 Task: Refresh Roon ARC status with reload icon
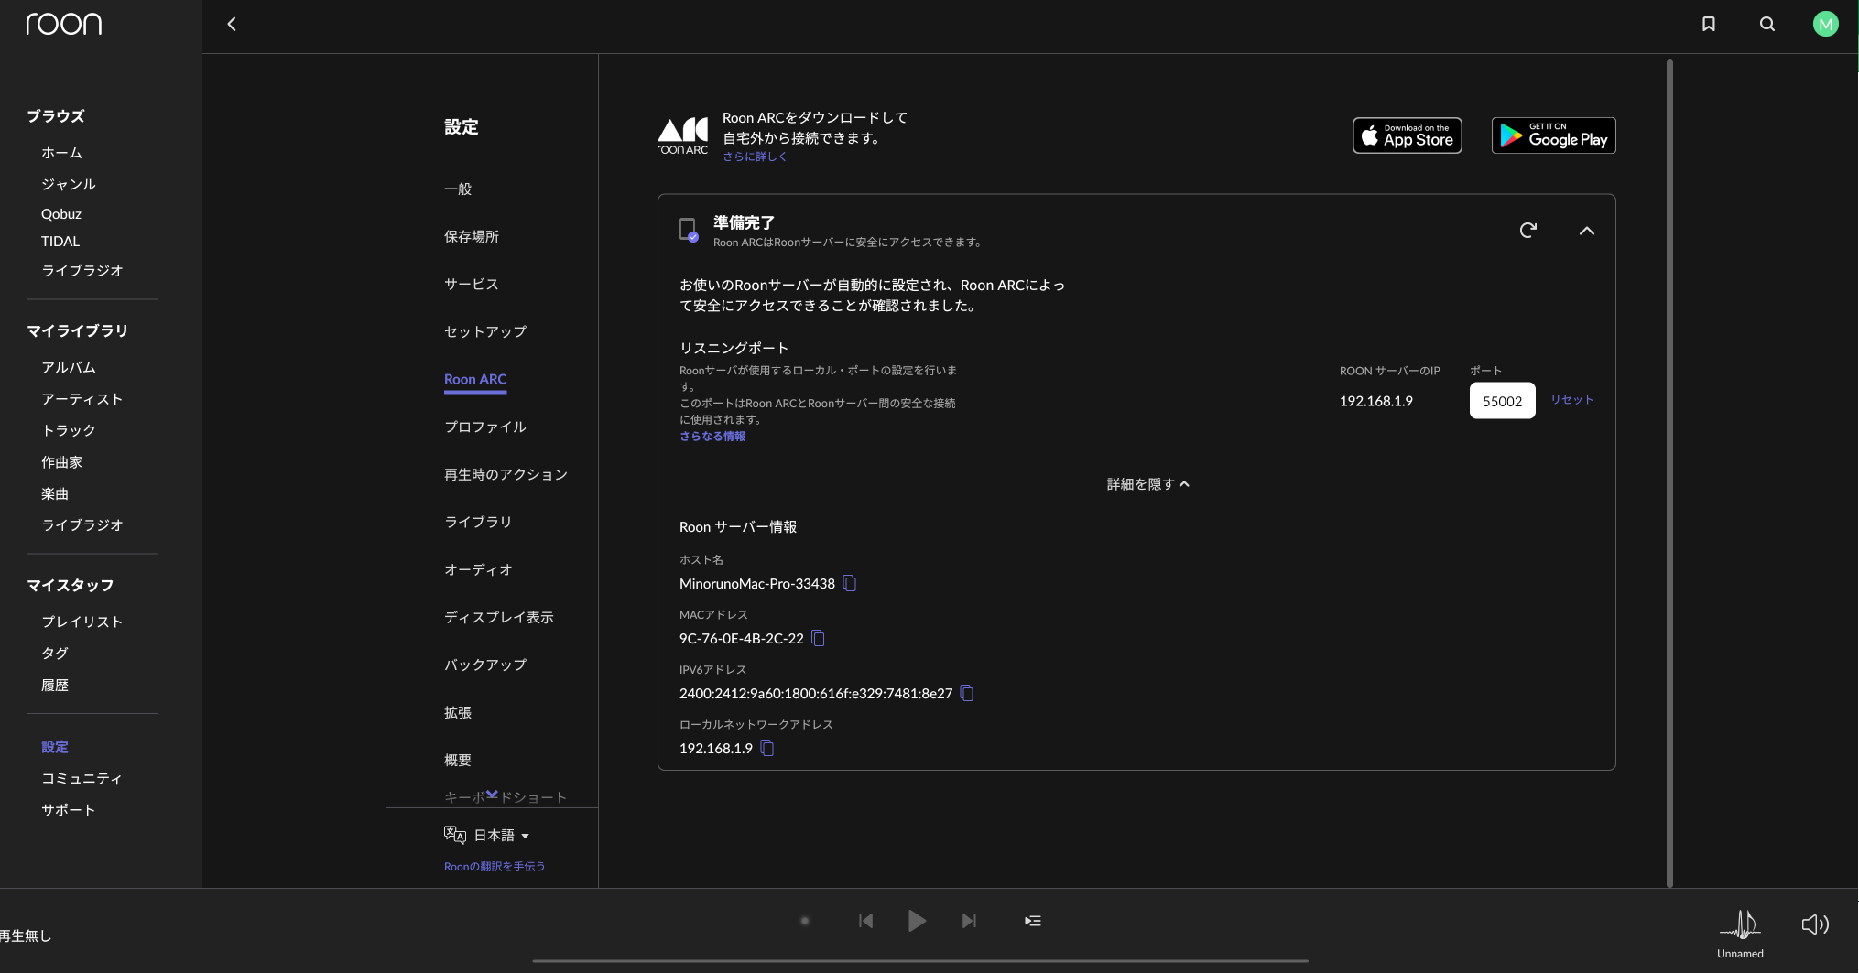(1527, 231)
